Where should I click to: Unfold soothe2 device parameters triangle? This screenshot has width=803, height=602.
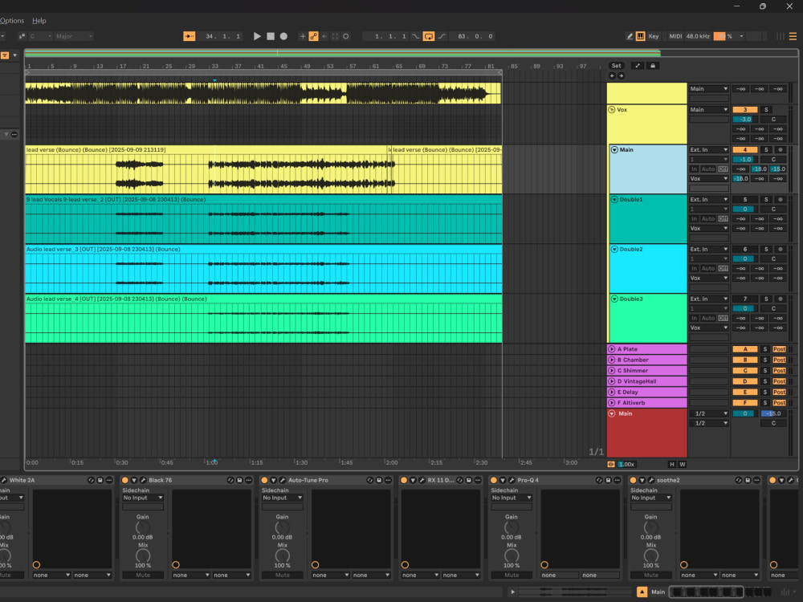(642, 480)
